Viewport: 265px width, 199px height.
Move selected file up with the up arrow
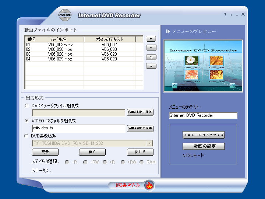[151, 57]
